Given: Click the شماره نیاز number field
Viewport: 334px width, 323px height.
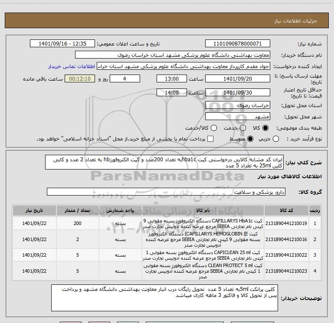Looking at the screenshot, I should click(x=238, y=44).
